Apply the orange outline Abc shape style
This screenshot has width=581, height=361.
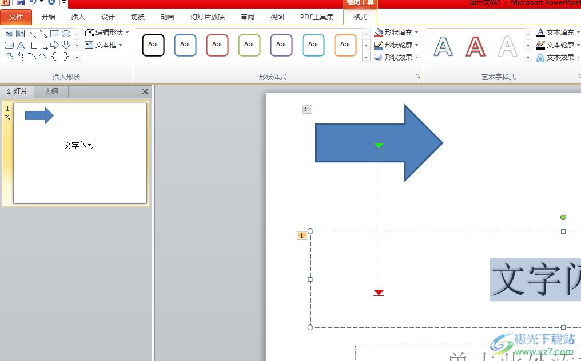click(x=345, y=45)
